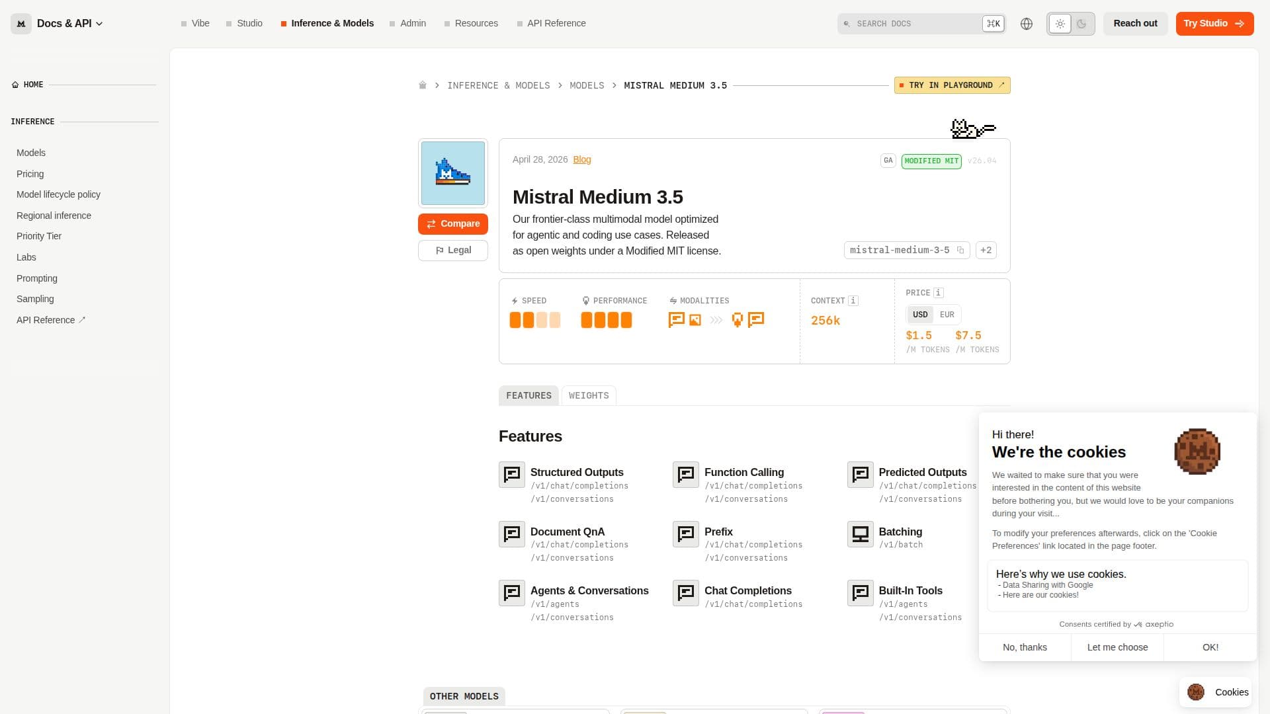Viewport: 1270px width, 714px height.
Task: Click the Batching feature icon
Action: [861, 534]
